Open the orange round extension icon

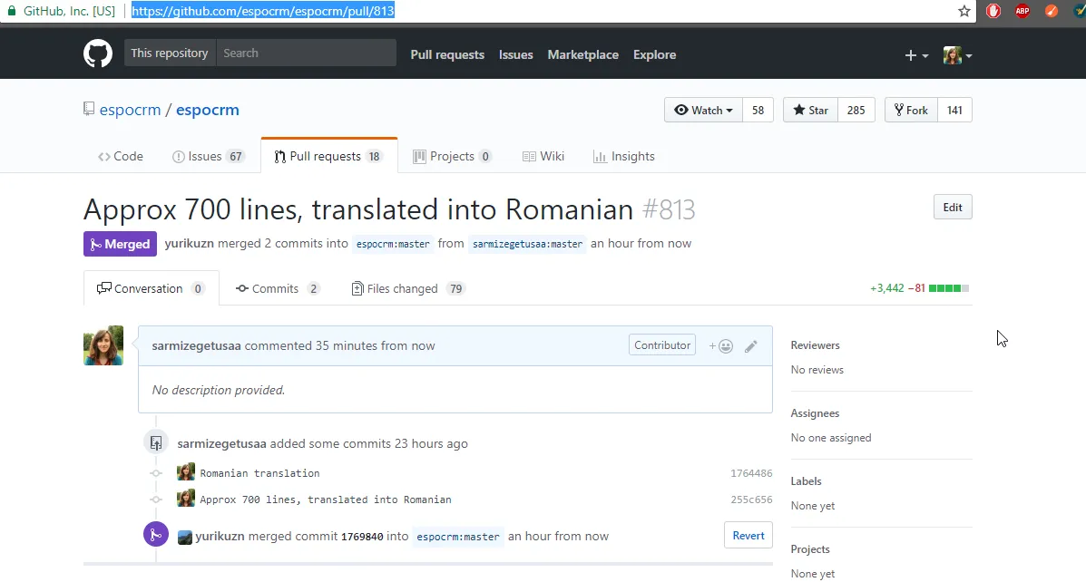point(1052,11)
